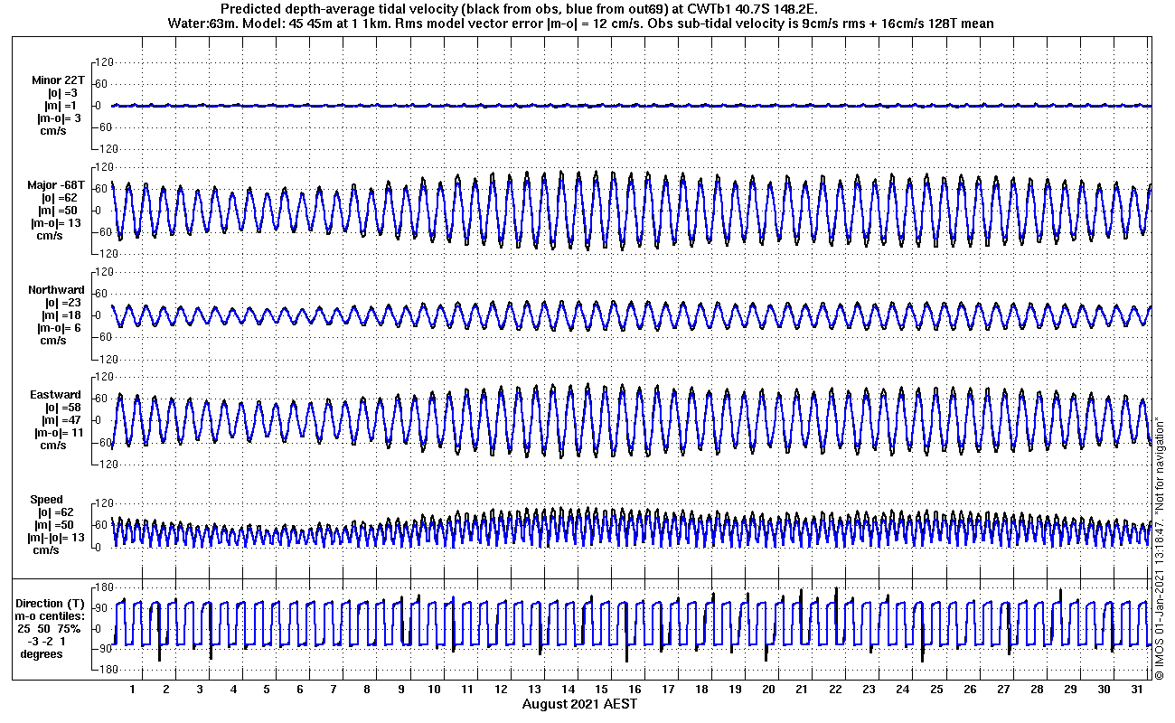The width and height of the screenshot is (1175, 723).
Task: Click the x-axis label 'August 2021 AEST'
Action: [x=579, y=703]
